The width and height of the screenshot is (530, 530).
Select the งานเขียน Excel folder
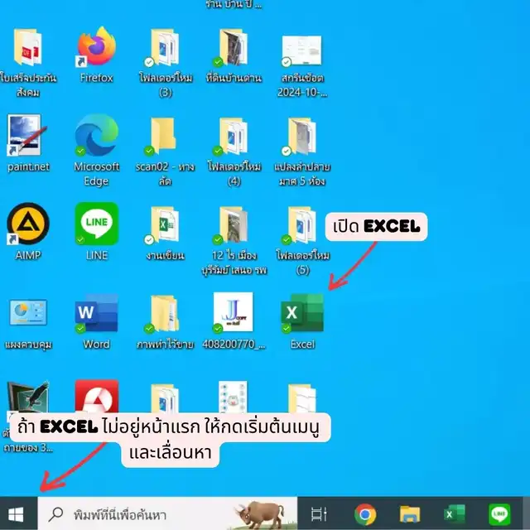(164, 224)
